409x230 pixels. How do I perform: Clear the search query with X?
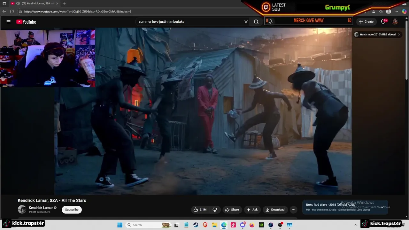(246, 22)
